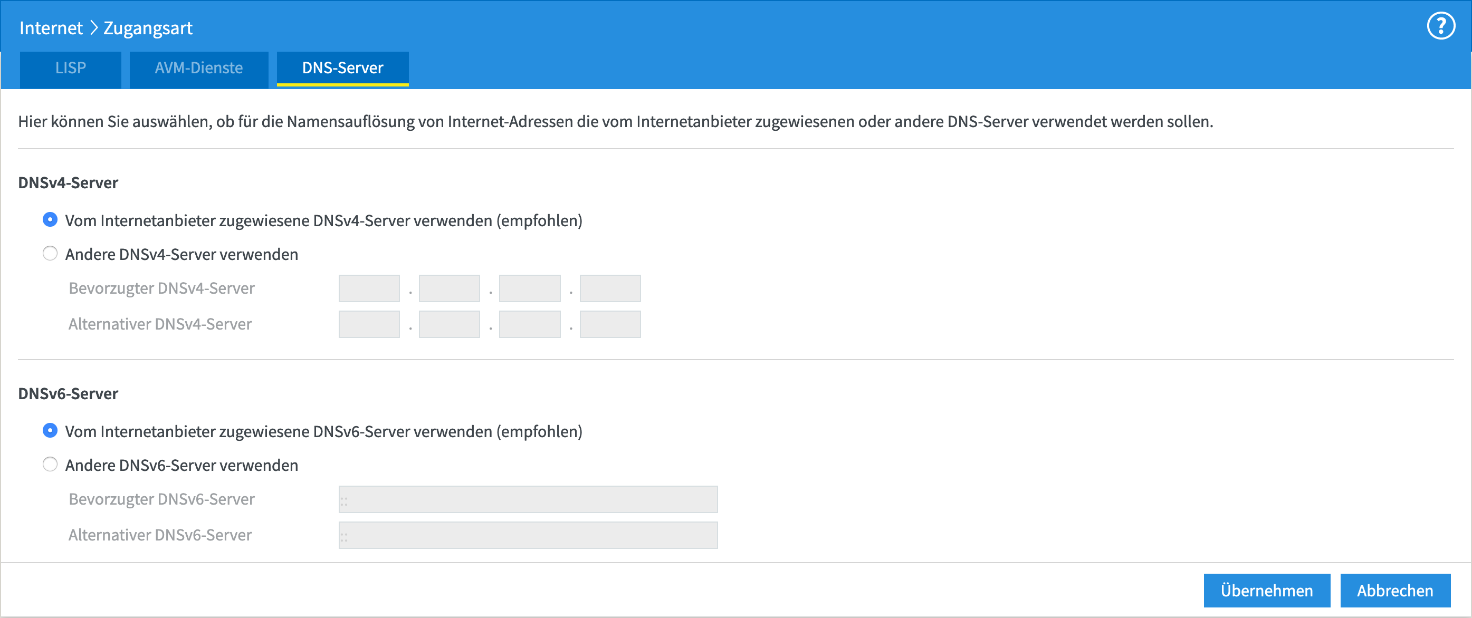Click the Zugangsart breadcrumb link
The height and width of the screenshot is (618, 1472).
(147, 28)
